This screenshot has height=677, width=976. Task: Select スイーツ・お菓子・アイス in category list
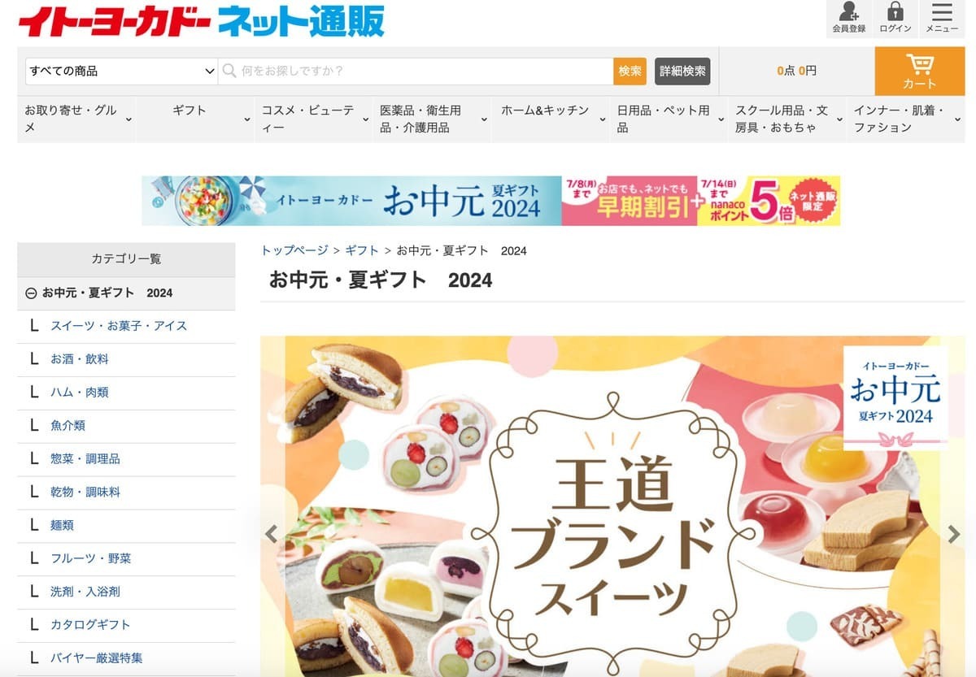coord(119,326)
